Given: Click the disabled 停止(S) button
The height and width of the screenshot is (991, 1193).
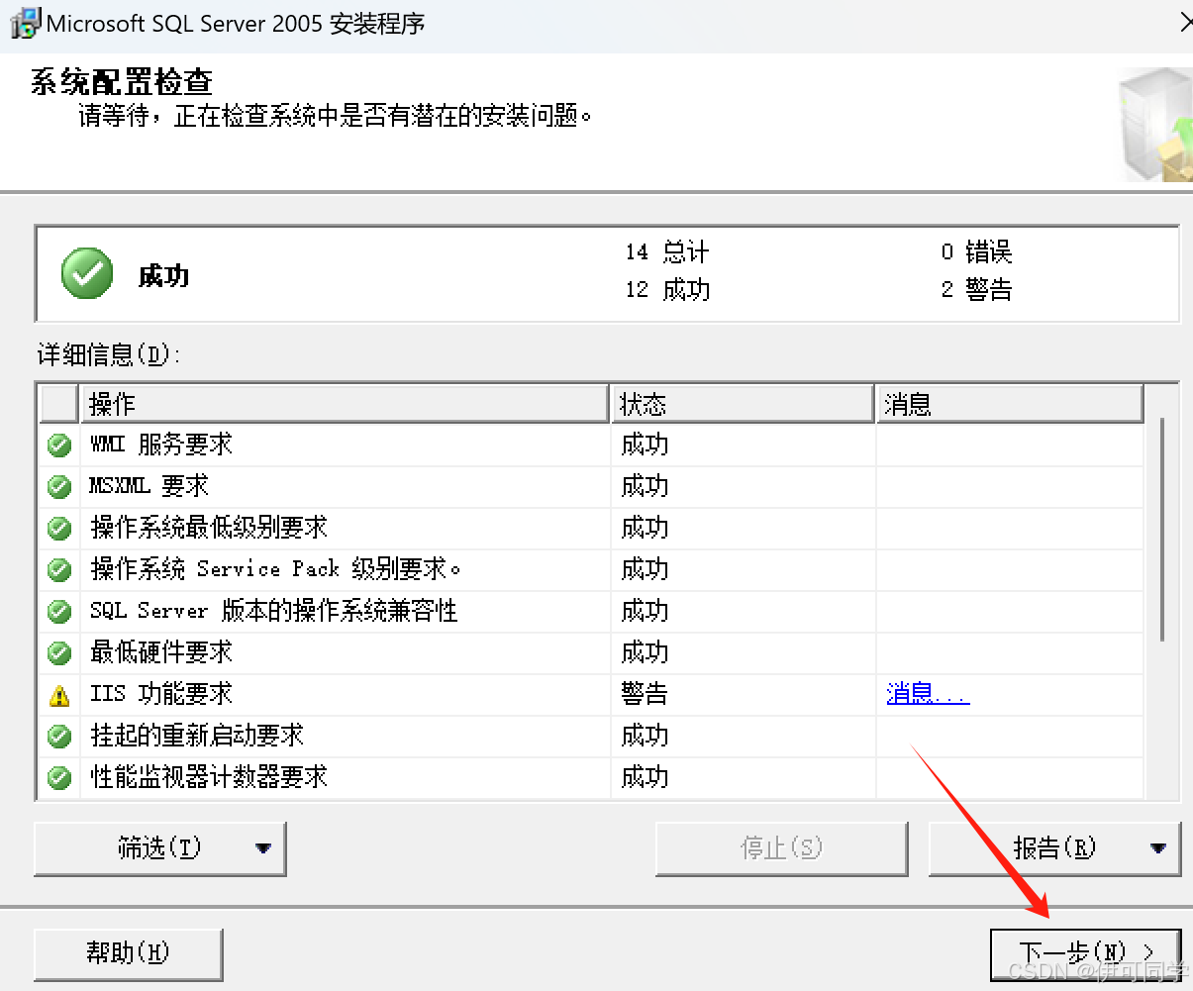Looking at the screenshot, I should tap(781, 848).
